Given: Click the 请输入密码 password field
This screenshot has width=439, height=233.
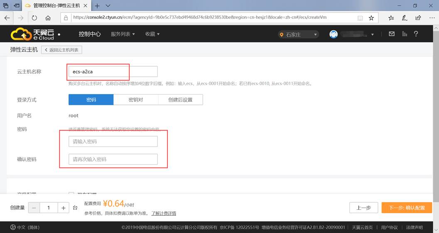Looking at the screenshot, I should [113, 141].
